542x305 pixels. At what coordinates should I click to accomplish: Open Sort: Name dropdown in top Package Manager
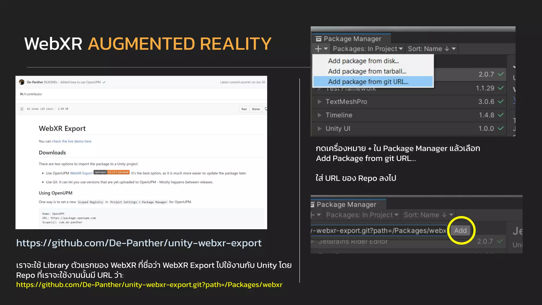tap(432, 49)
